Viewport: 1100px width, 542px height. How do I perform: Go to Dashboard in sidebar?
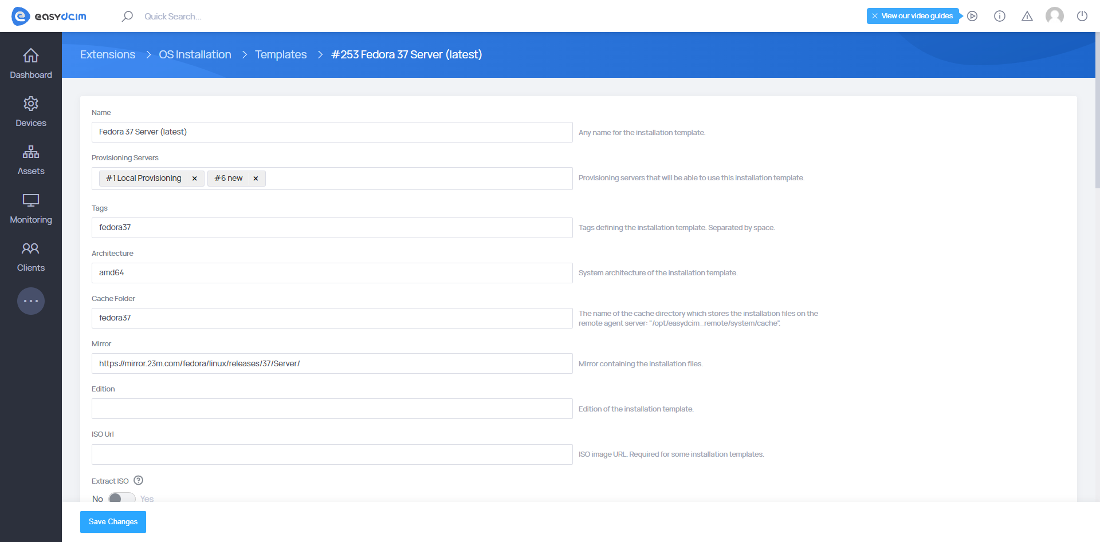click(31, 64)
